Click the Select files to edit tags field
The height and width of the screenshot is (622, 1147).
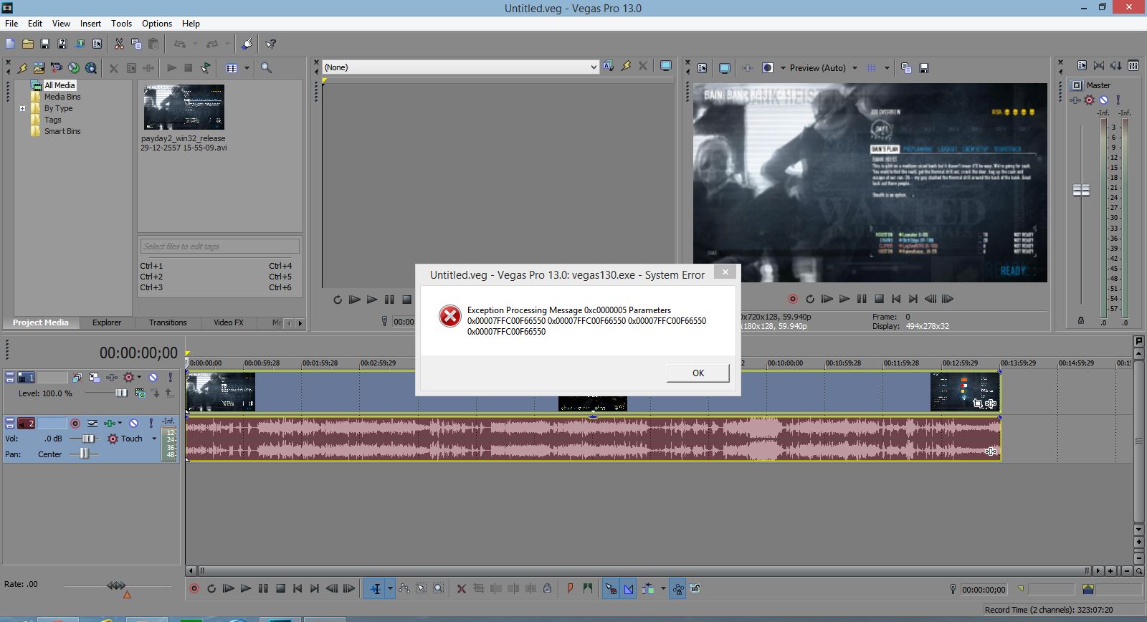coord(219,247)
